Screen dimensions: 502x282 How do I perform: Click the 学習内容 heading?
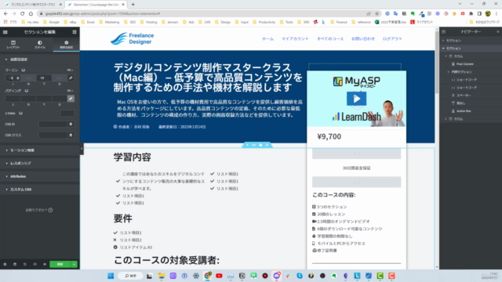click(132, 157)
